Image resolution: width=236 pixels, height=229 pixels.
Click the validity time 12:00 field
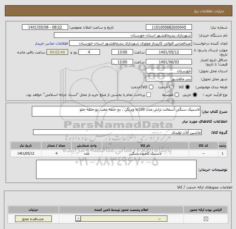122,62
